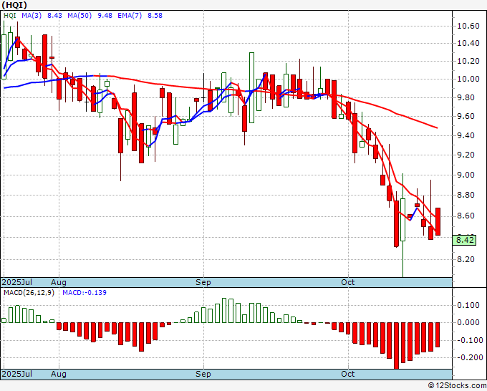Click the 9.60 price axis label
Viewport: 487px width, 391px height.
[x=466, y=117]
